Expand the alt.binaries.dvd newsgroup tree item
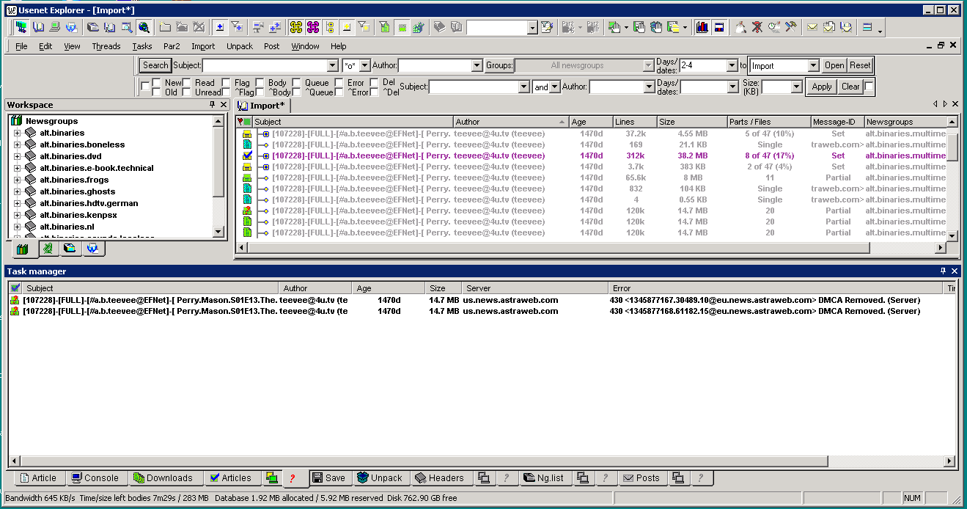The image size is (967, 509). point(16,155)
